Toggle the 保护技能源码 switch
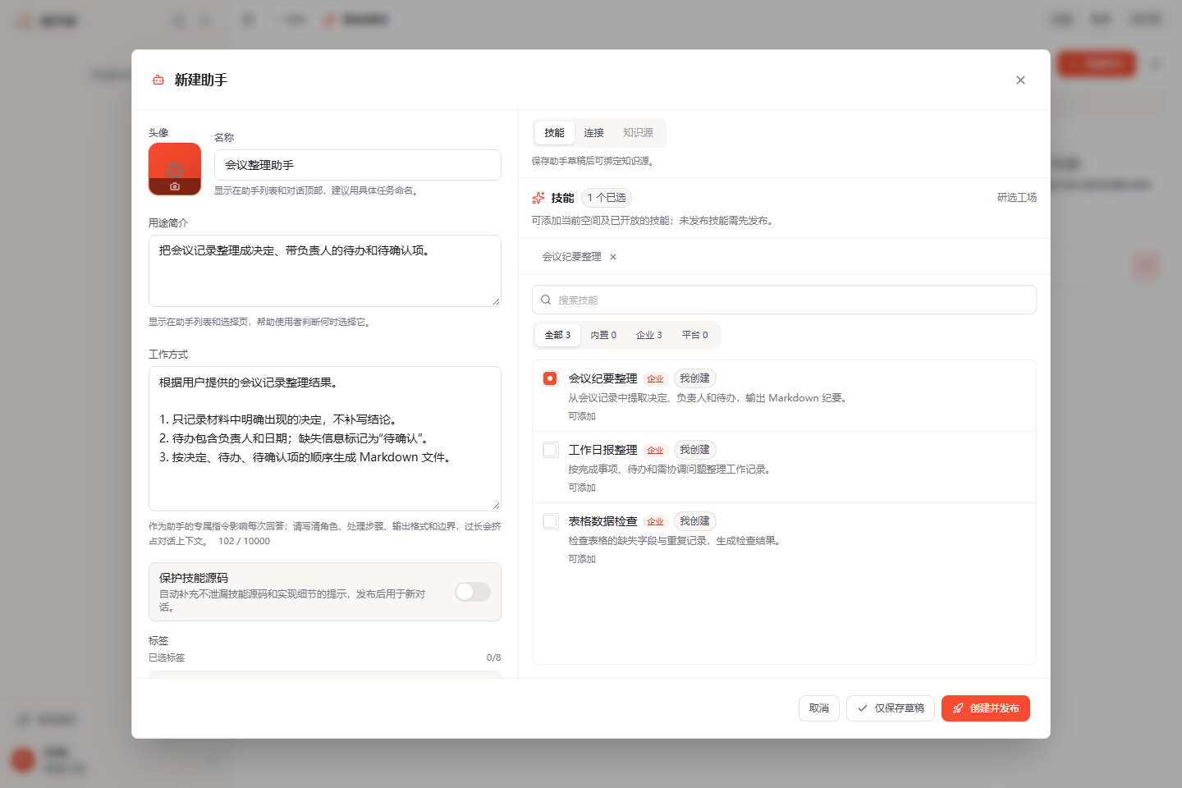 [473, 592]
